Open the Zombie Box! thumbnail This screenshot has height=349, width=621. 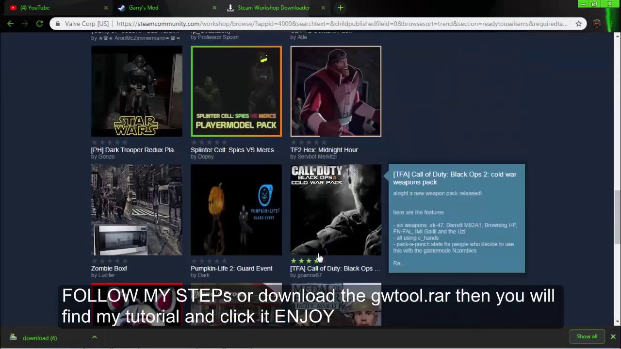pos(137,210)
